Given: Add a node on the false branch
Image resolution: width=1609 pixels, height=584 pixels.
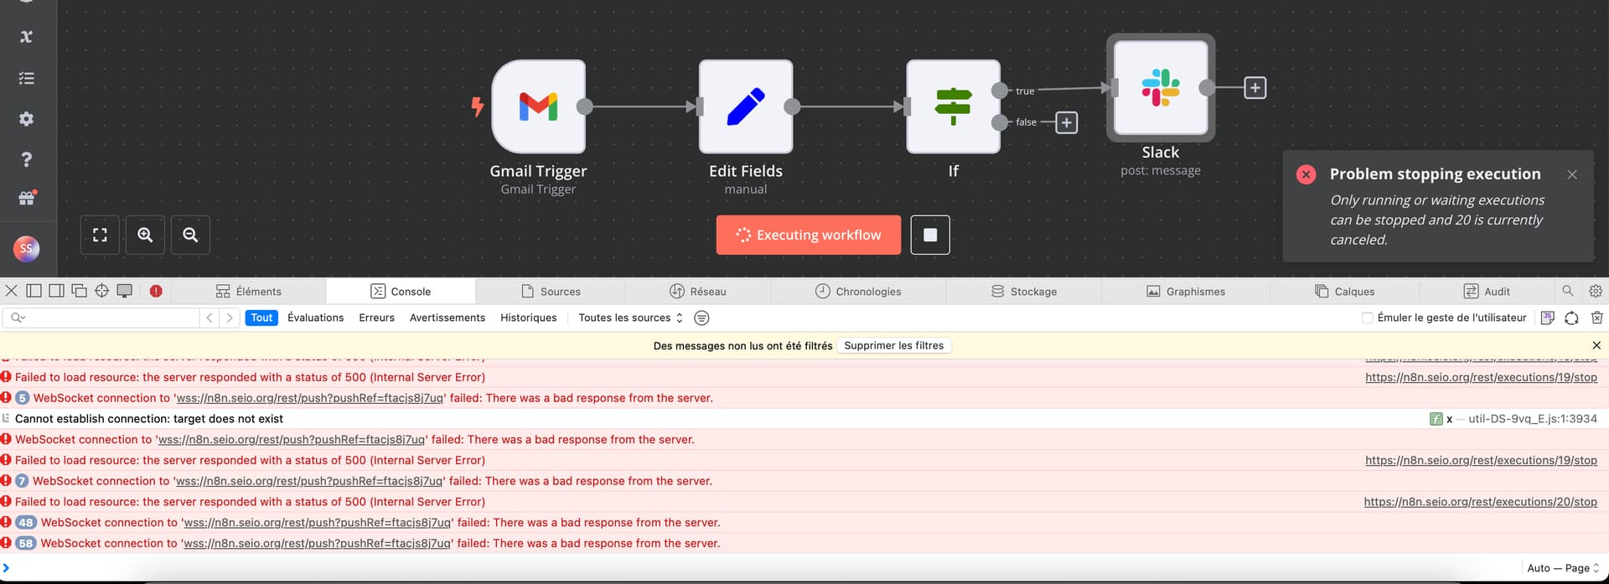Looking at the screenshot, I should (x=1066, y=122).
